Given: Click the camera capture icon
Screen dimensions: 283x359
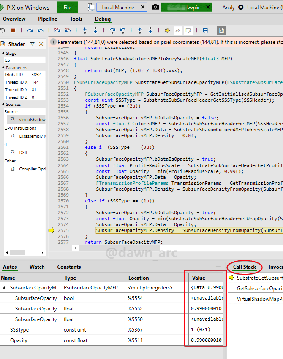Looking at the screenshot, I should point(155,7).
